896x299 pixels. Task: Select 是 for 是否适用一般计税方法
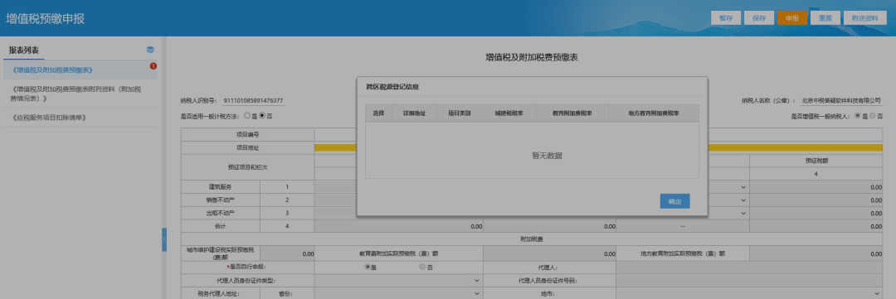pos(247,116)
